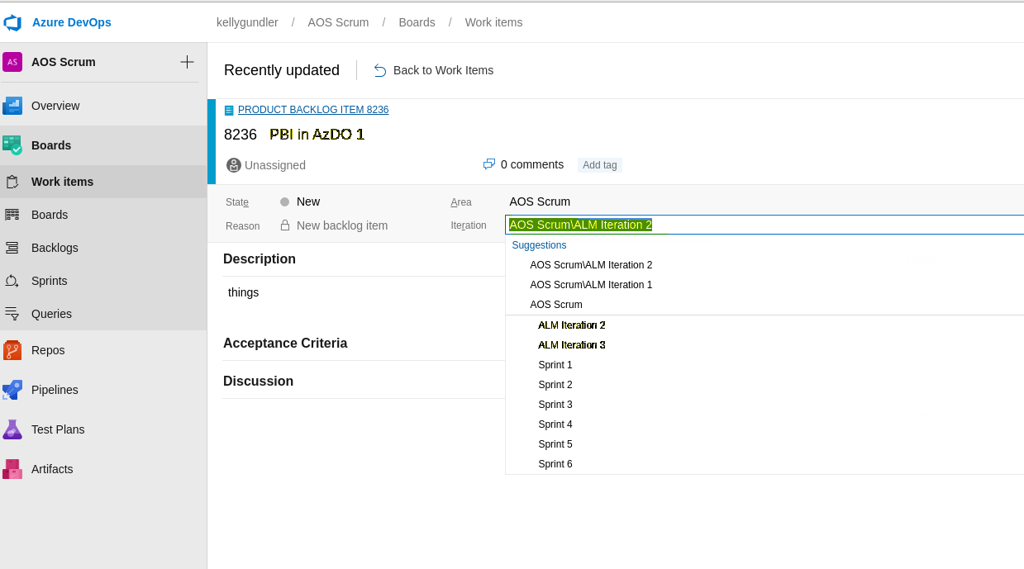Select AOS Scrum\ALM Iteration 1 from suggestions
1024x569 pixels.
point(591,284)
